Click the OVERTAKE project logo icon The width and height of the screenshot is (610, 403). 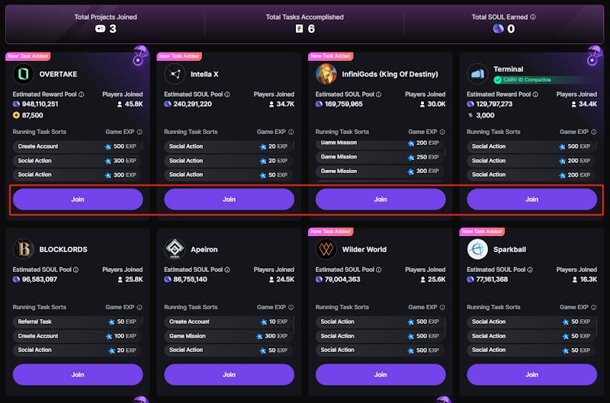point(24,74)
